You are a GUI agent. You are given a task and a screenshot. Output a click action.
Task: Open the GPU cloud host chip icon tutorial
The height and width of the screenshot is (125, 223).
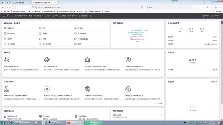pos(47,89)
